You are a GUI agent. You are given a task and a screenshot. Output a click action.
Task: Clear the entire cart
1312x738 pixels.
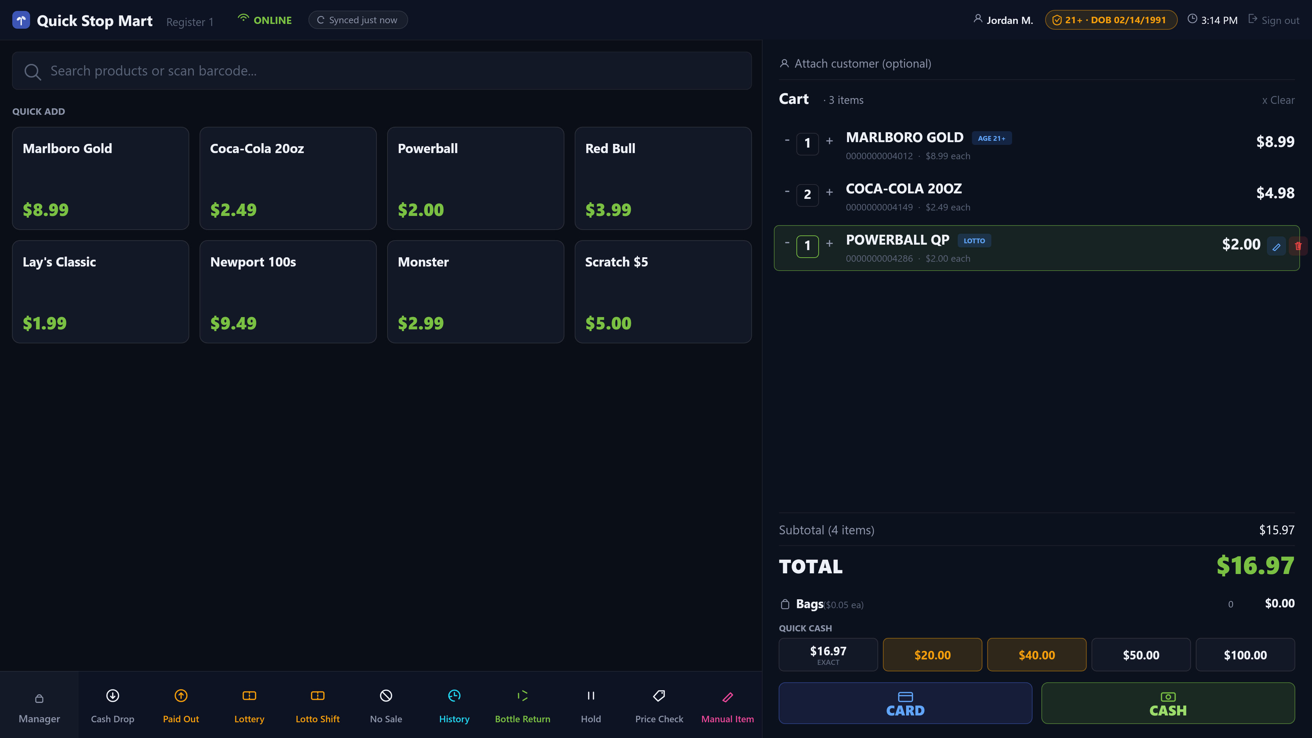coord(1278,100)
